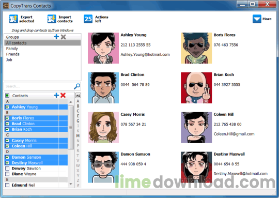The width and height of the screenshot is (279, 198).
Task: Check the Edmund Neil checkbox
Action: (x=7, y=185)
